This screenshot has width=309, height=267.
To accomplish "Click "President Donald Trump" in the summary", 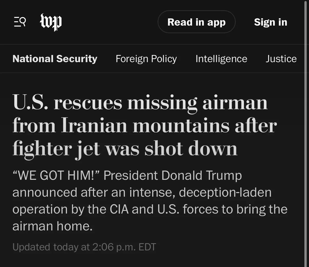I will (x=172, y=176).
